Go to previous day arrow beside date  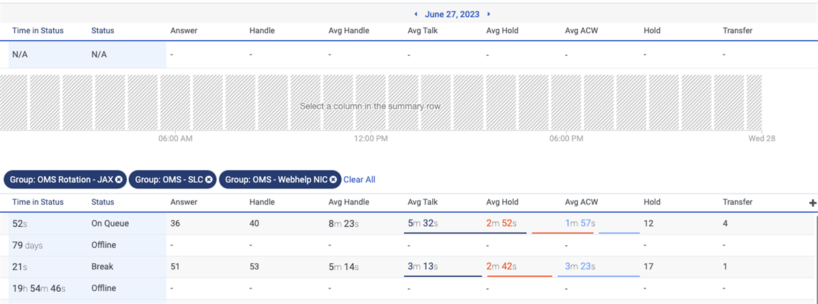click(416, 14)
